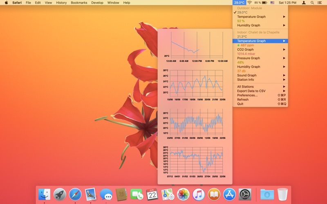Viewport: 327px width, 204px height.
Task: Open the App Store dock icon
Action: click(x=229, y=194)
